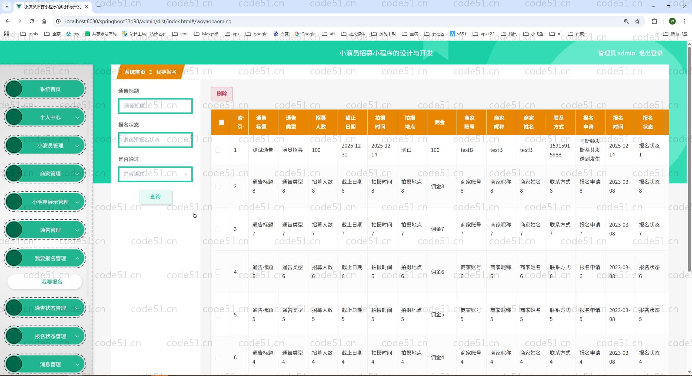
Task: Click the 查询 search button
Action: tap(155, 197)
